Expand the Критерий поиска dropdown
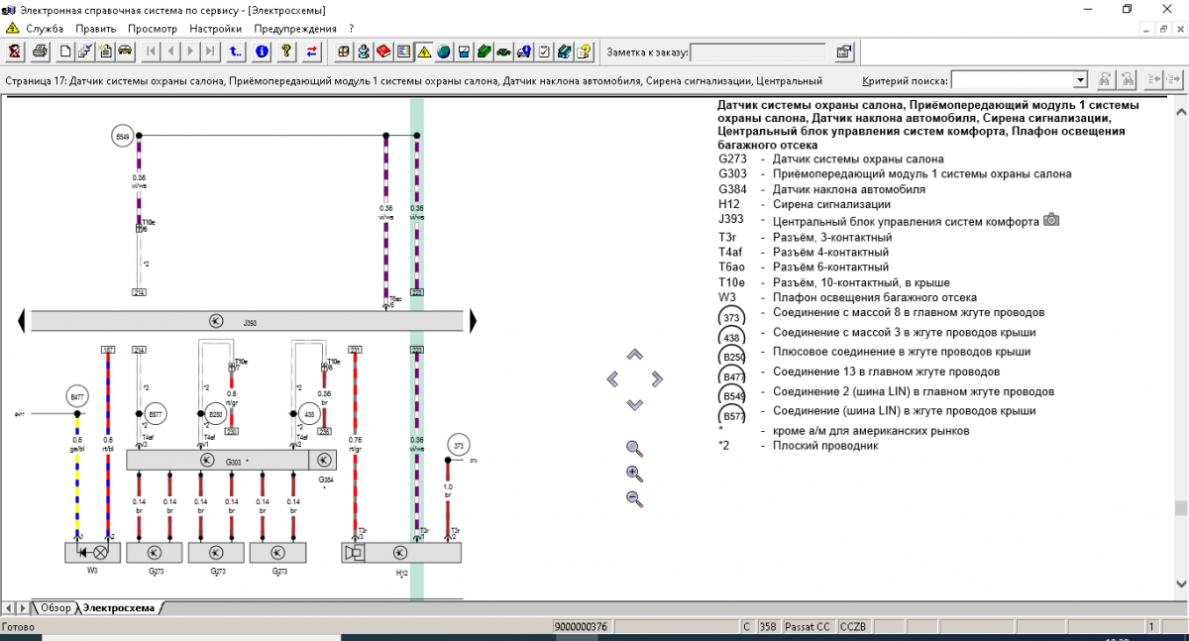 coord(1080,80)
